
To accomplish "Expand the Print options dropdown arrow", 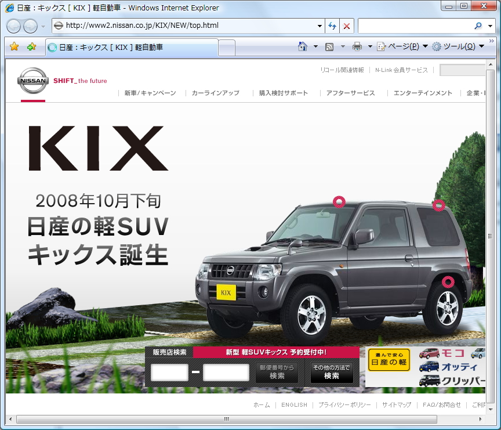I will 370,46.
